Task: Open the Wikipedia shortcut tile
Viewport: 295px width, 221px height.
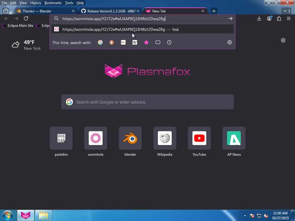Action: click(165, 138)
